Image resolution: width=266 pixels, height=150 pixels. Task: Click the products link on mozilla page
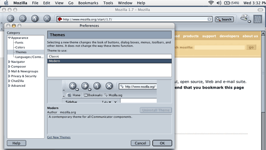pos(191,36)
